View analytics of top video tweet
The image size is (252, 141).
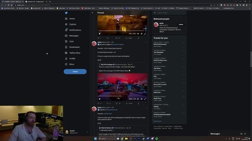point(127,38)
